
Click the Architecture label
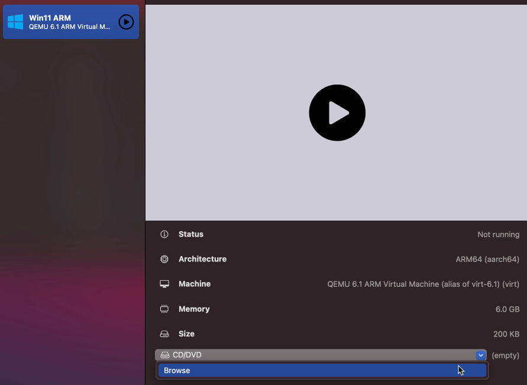coord(203,259)
